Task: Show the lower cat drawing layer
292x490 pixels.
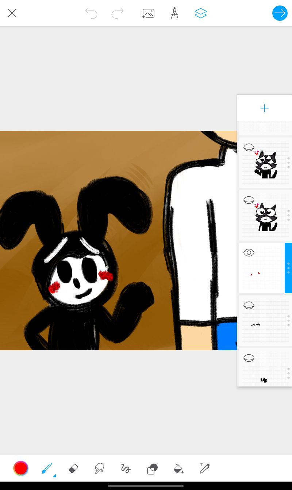Action: (249, 200)
